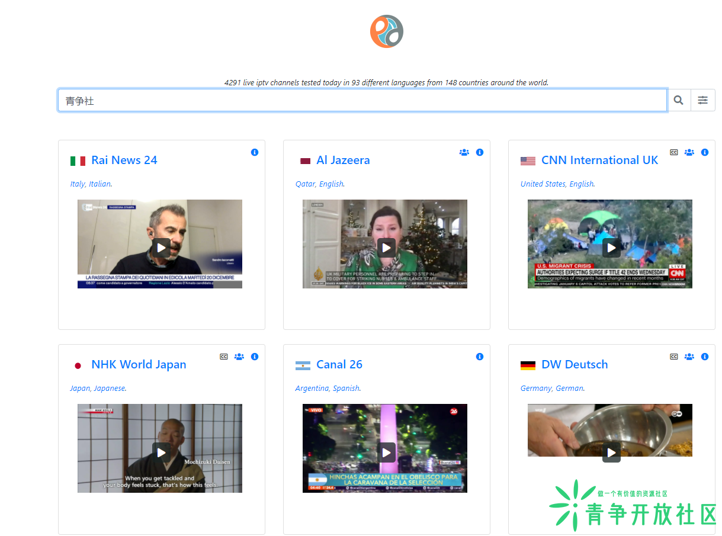Screen dimensions: 722x536
Task: Open the filter sliders button
Action: point(703,100)
